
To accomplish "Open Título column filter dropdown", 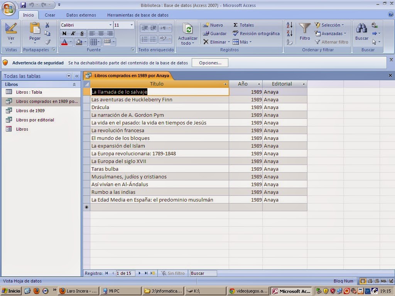I will (225, 84).
